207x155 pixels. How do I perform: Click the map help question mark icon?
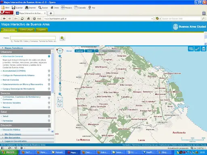pyautogui.click(x=97, y=51)
